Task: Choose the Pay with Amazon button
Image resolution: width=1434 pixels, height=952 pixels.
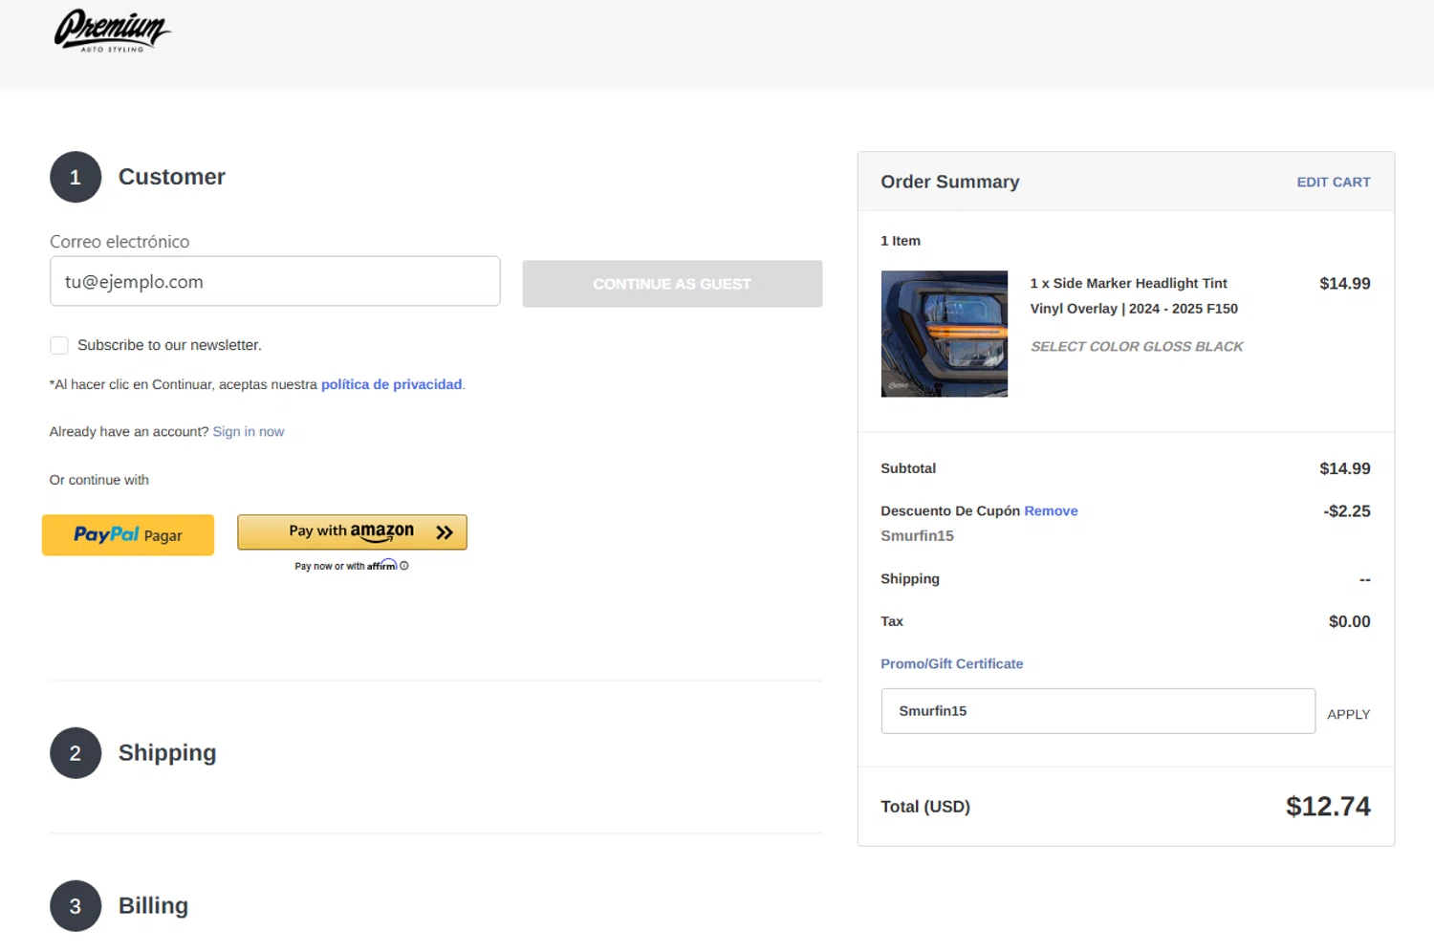Action: [x=352, y=532]
